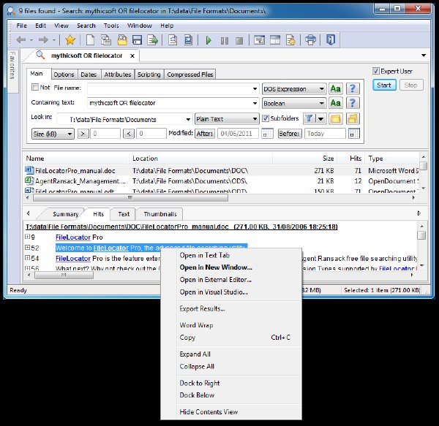Click the filter funnel icon
The width and height of the screenshot is (439, 426).
pos(309,118)
